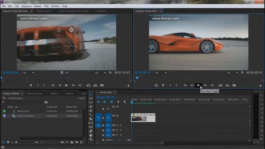Solo audio track A3
Viewport: 265px width, 149px height.
[120, 135]
